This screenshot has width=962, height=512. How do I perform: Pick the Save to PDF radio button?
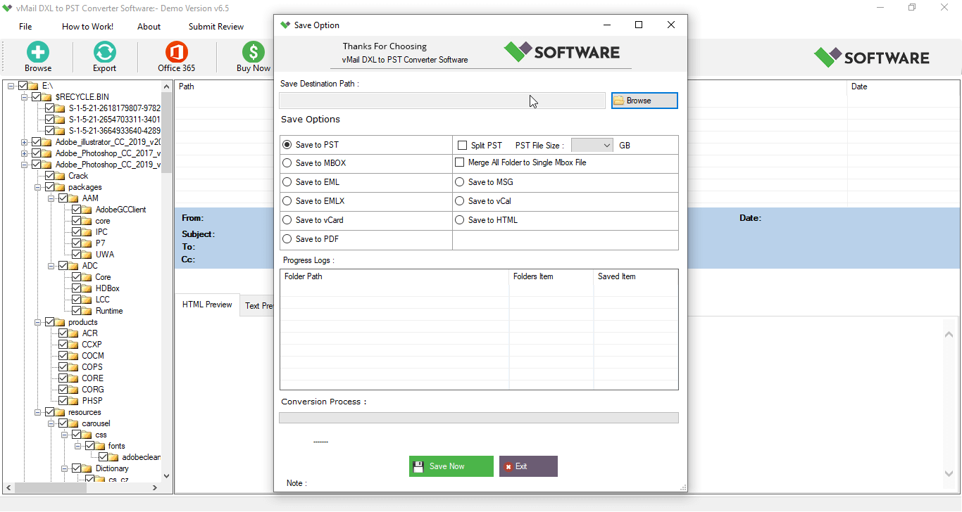(x=287, y=239)
